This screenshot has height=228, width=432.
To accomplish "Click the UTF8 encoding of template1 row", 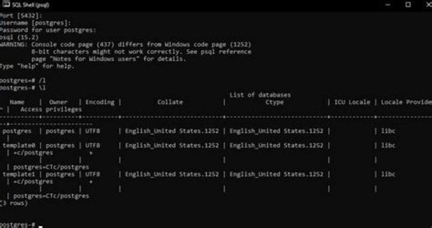I will [x=92, y=175].
